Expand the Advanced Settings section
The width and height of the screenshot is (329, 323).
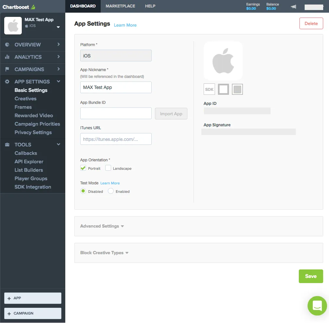[102, 226]
